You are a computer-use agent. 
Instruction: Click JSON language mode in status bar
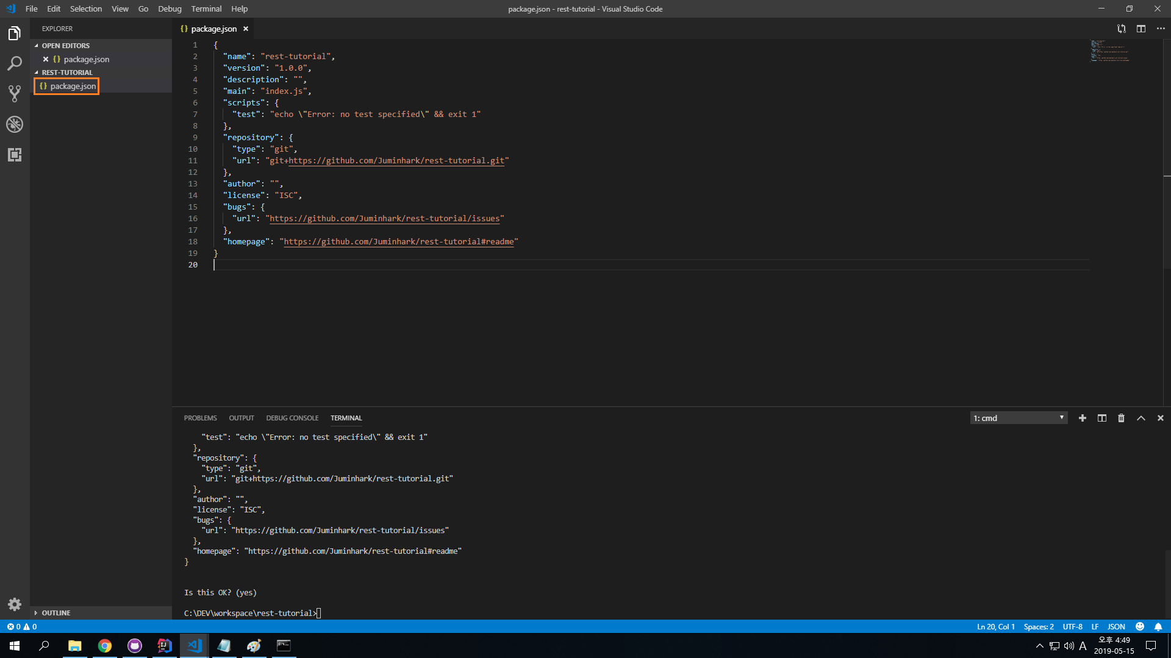click(x=1116, y=626)
